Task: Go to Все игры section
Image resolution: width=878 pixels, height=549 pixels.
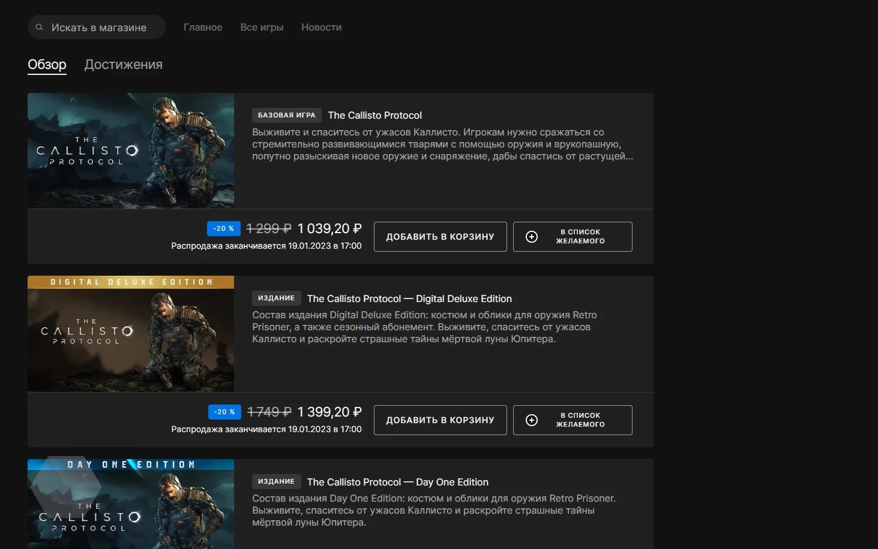Action: (262, 28)
